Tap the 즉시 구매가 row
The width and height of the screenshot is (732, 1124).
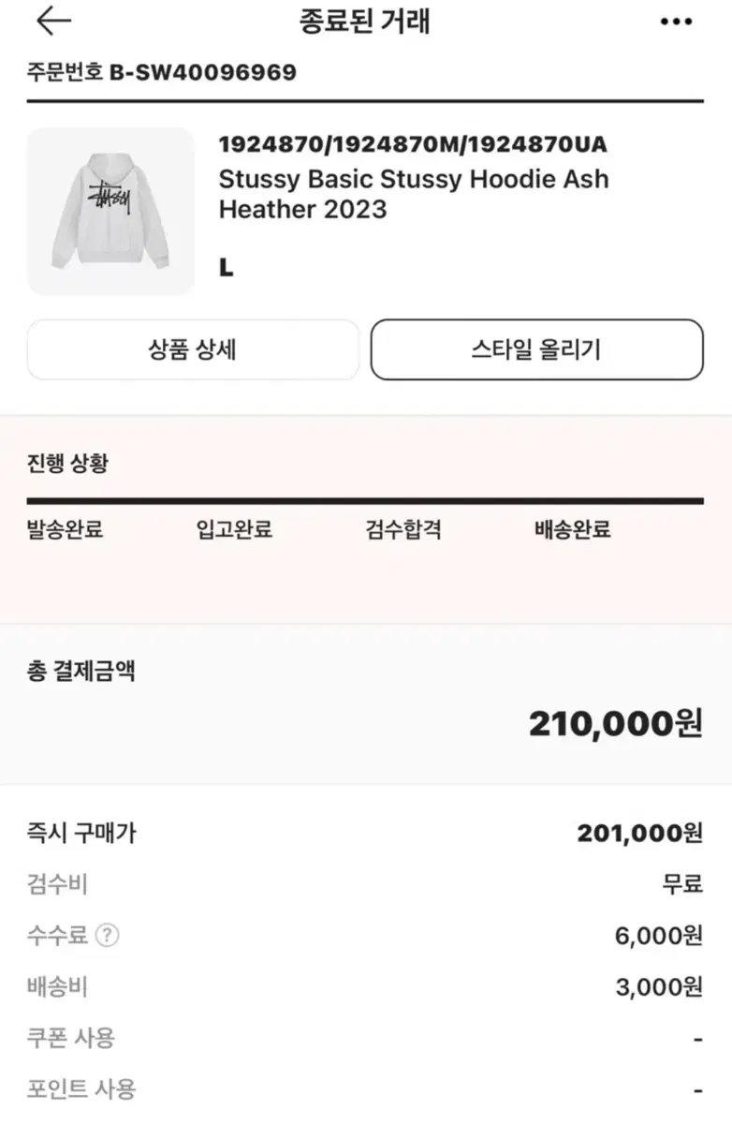pos(365,833)
